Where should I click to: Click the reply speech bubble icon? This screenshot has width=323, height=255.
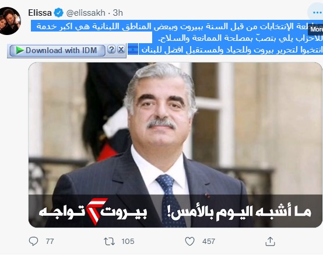(x=33, y=241)
